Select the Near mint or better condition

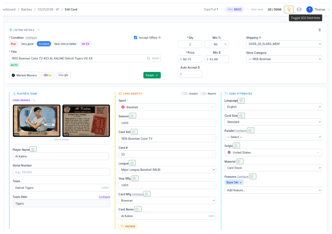[65, 44]
